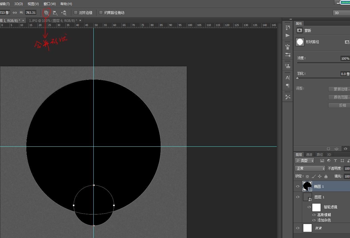This screenshot has height=238, width=350.
Task: Open the 视图(V) menu
Action: [x=33, y=4]
